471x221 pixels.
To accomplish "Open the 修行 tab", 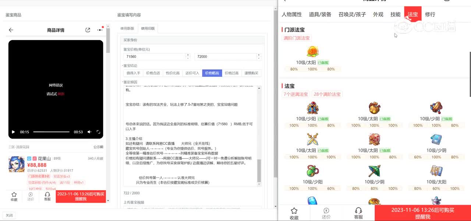I will [x=430, y=14].
